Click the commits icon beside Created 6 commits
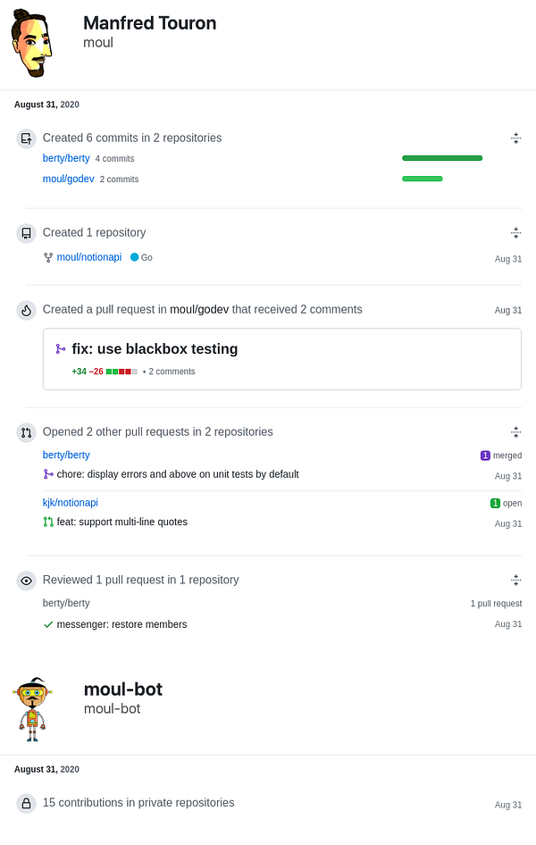 26,138
